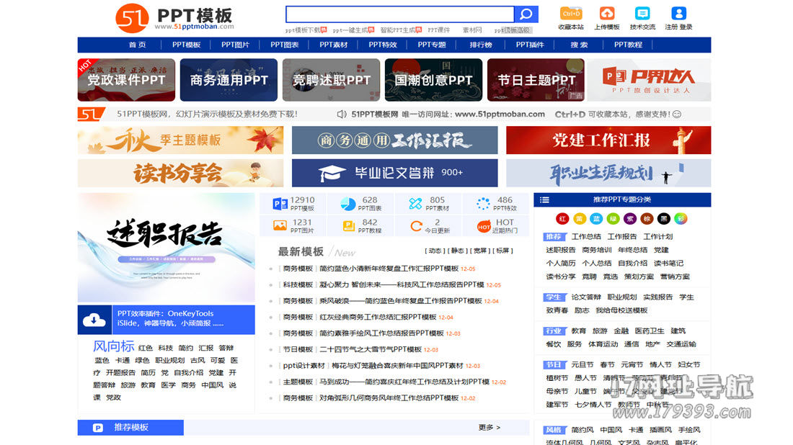Open the PPT模板 count icon (12910)

pos(280,204)
